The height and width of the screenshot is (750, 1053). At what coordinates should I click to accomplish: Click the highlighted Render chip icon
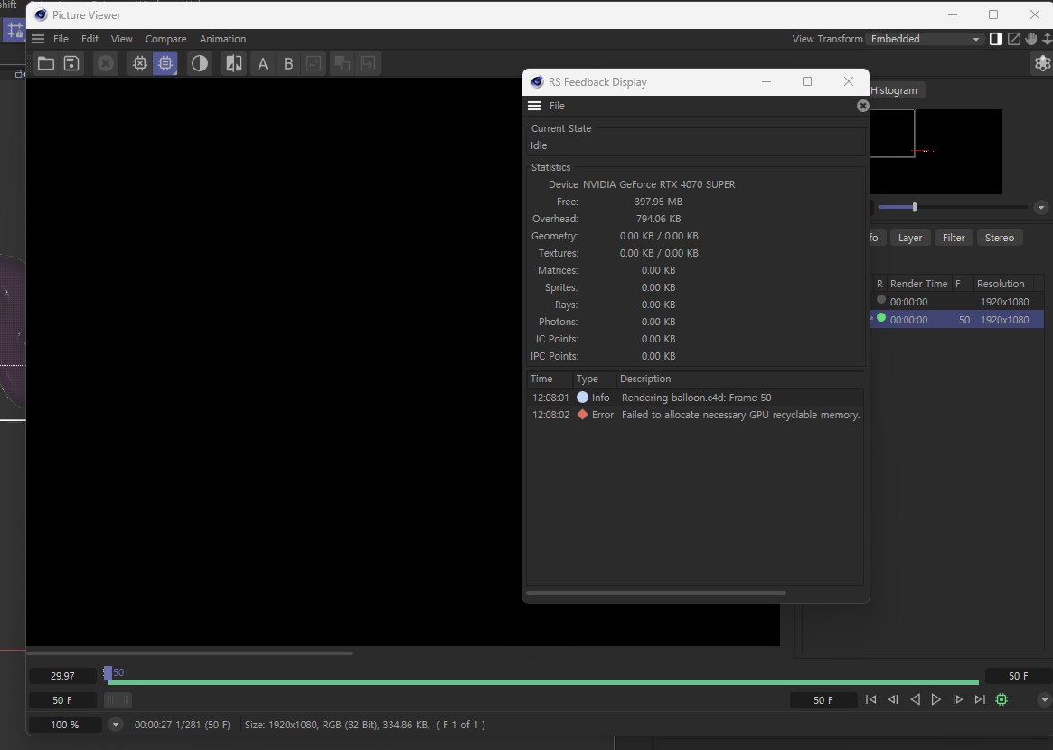[165, 64]
